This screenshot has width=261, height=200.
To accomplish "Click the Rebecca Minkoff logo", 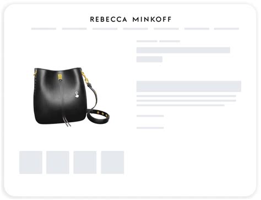I will [130, 19].
